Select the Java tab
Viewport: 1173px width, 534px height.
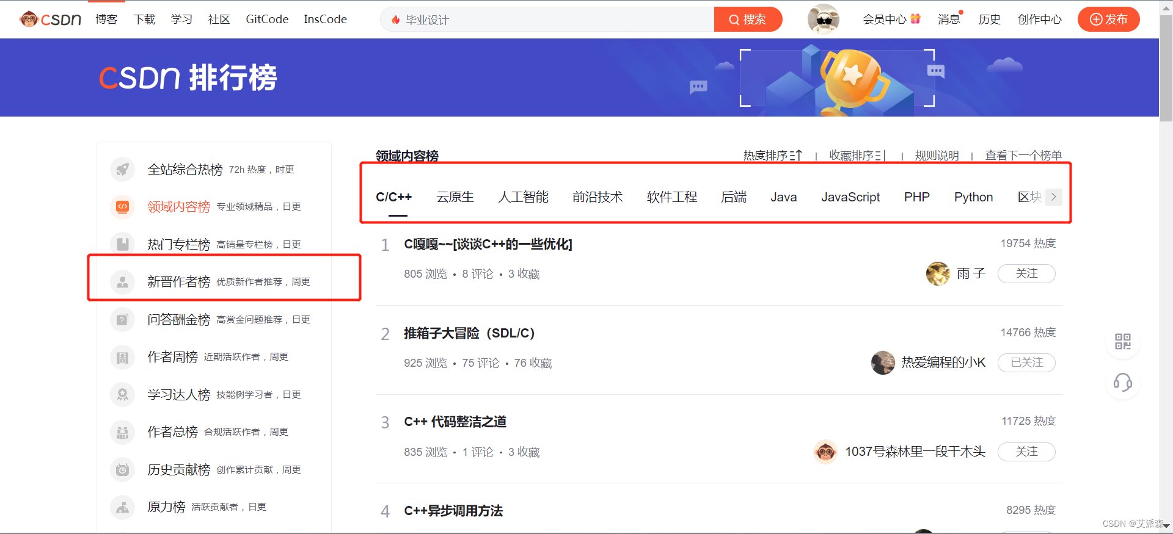[x=784, y=197]
